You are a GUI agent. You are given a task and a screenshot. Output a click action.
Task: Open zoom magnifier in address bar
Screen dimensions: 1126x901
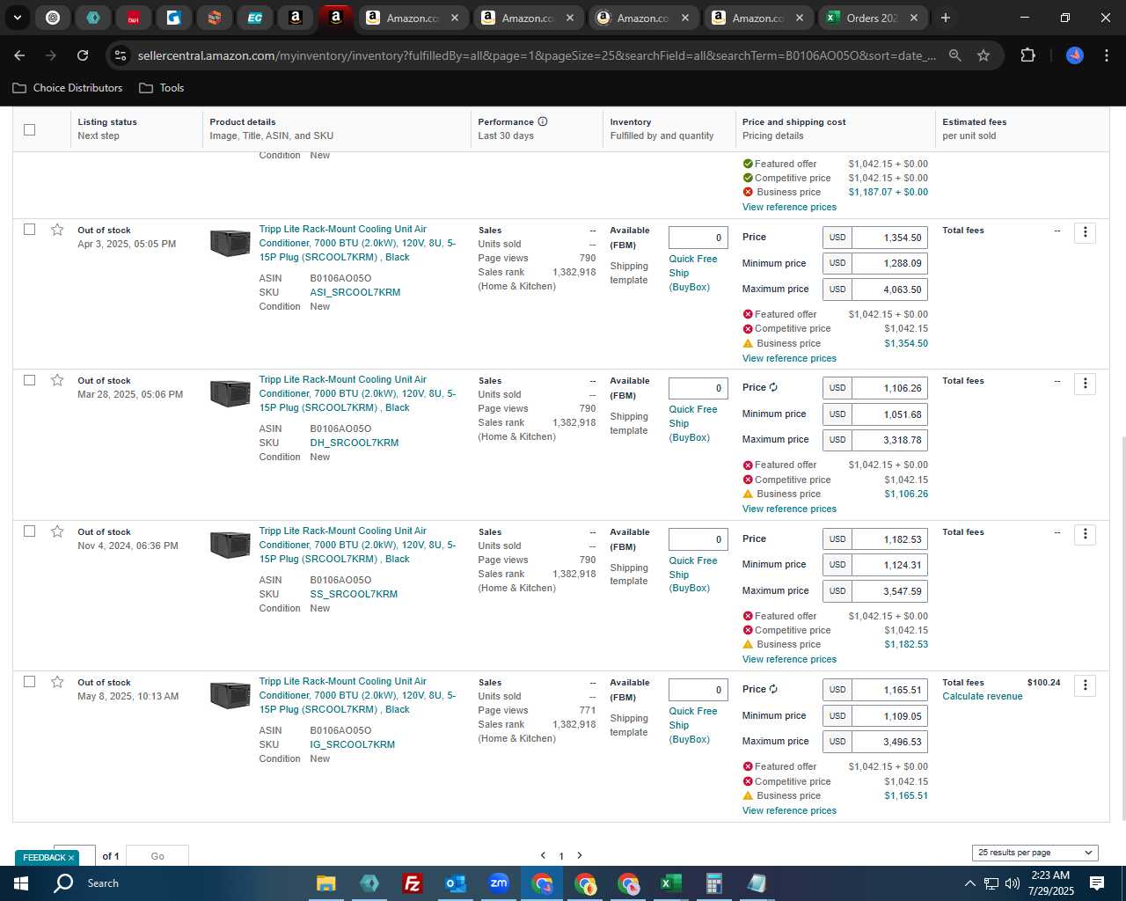pos(955,55)
